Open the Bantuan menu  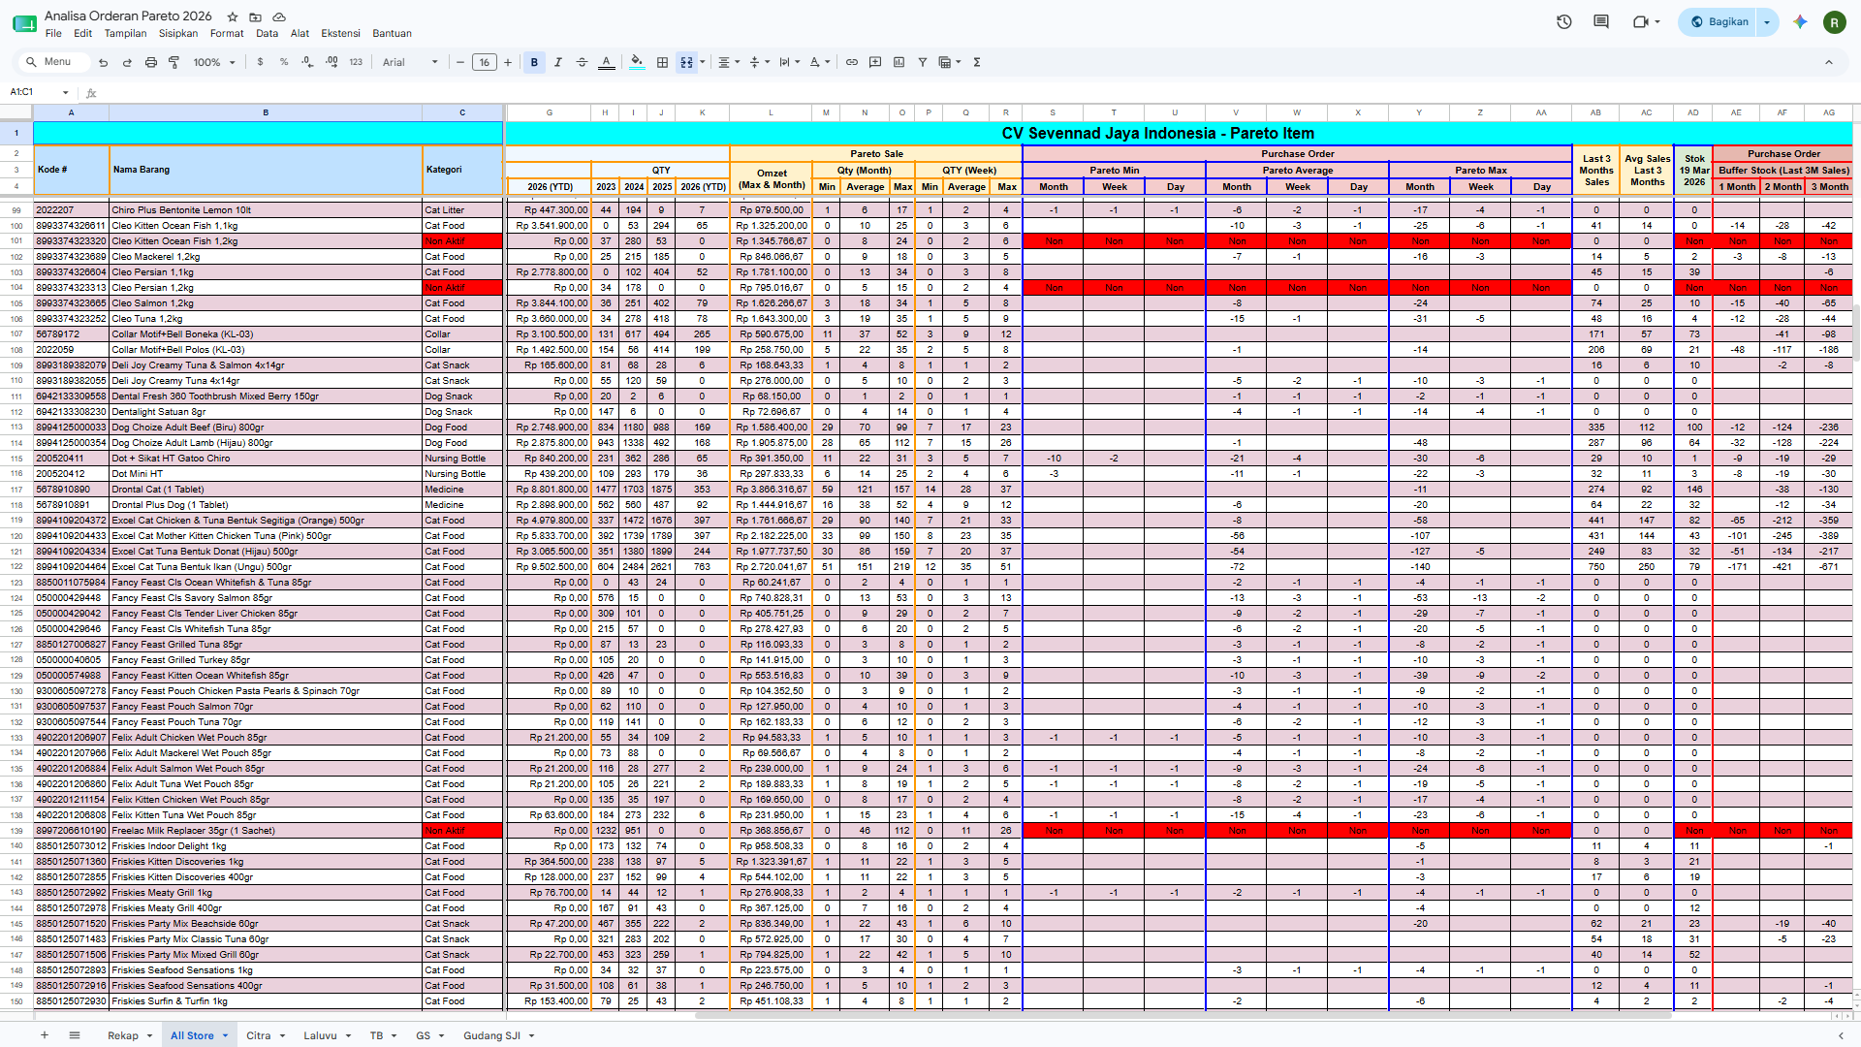(392, 33)
